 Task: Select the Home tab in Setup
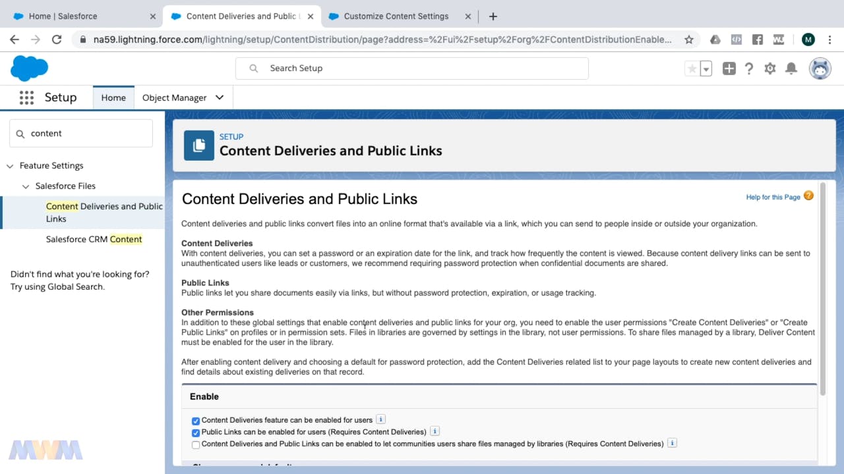(x=113, y=97)
